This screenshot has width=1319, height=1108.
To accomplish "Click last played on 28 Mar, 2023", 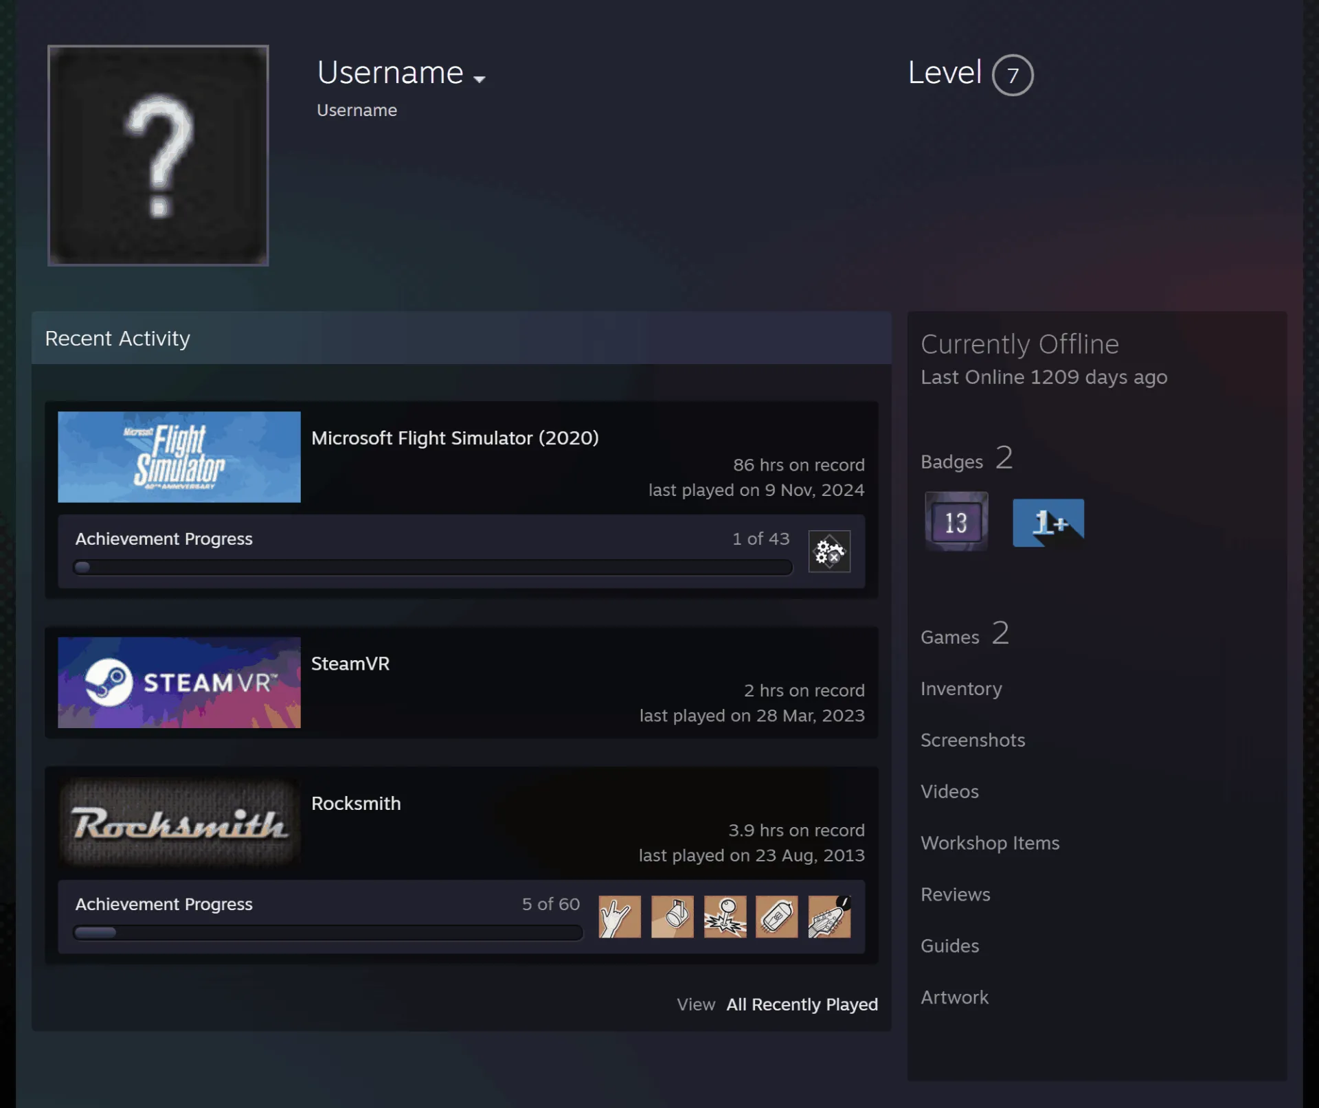I will [x=752, y=716].
